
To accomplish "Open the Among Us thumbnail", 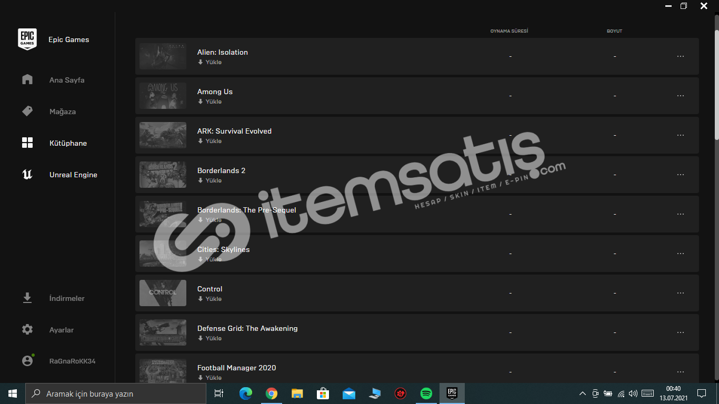I will [163, 96].
